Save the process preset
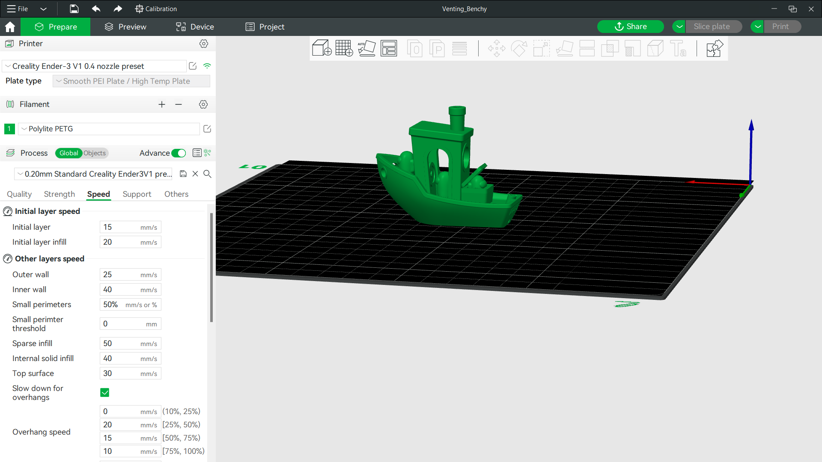Screen dimensions: 822x462 [x=183, y=174]
